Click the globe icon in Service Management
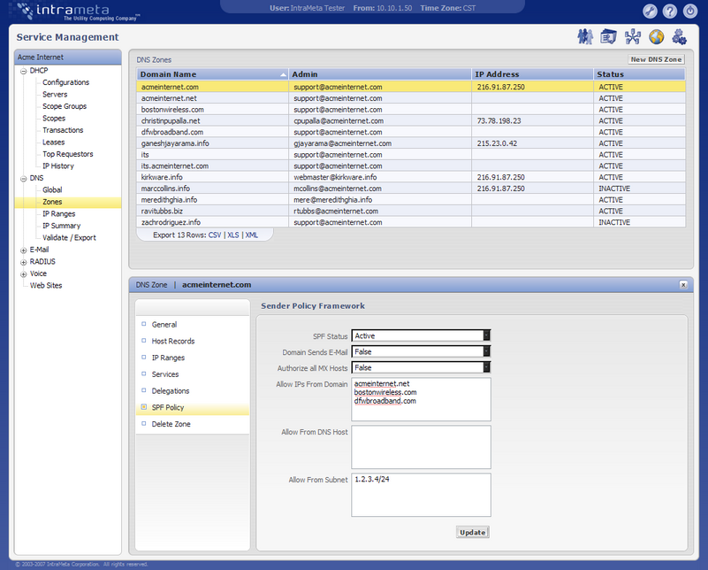 pyautogui.click(x=657, y=36)
